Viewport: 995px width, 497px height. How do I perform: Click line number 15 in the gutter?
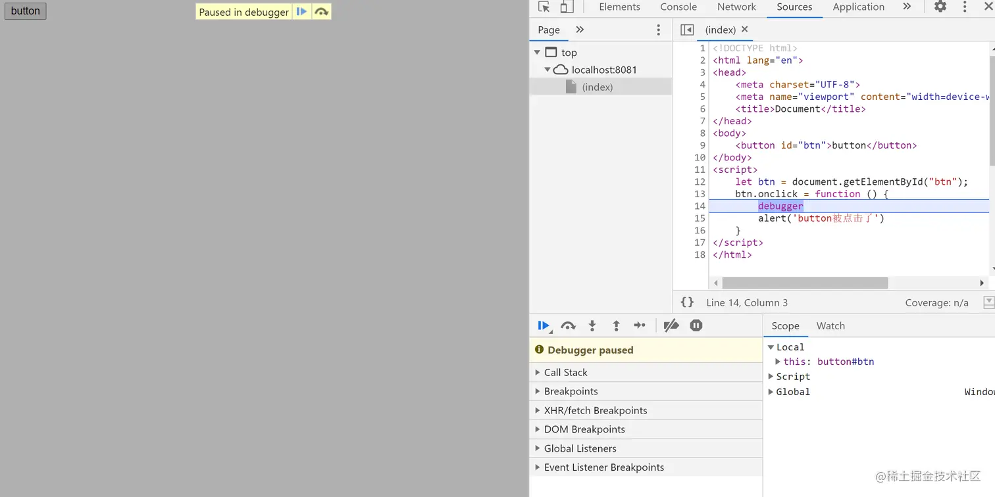(x=700, y=218)
